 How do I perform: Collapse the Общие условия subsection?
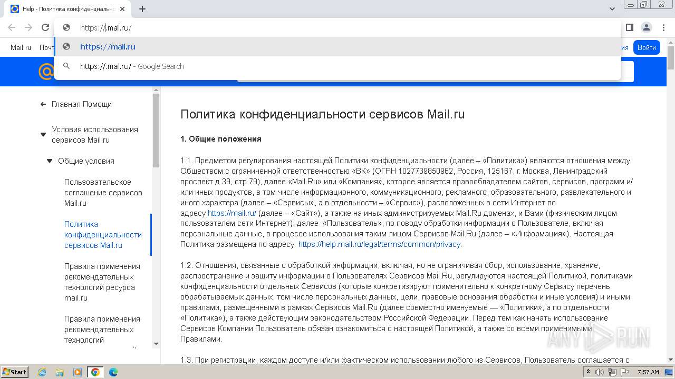[50, 161]
